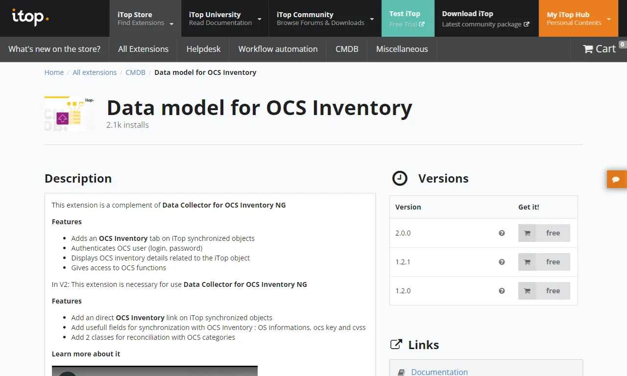Click the 2.1k installs text

point(128,125)
